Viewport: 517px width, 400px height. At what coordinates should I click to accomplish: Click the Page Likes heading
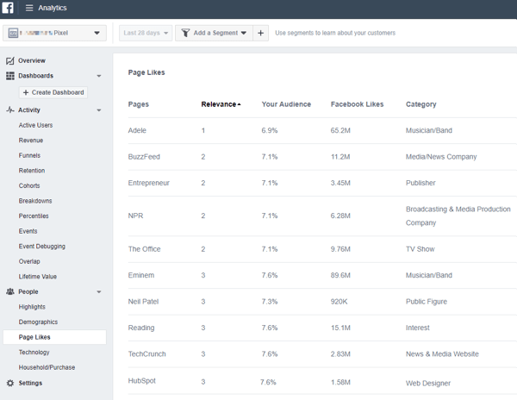(x=146, y=72)
